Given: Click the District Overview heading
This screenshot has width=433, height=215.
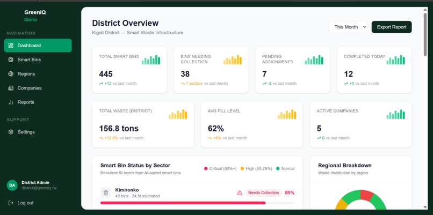Looking at the screenshot, I should (x=125, y=23).
